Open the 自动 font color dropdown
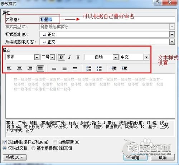This screenshot has width=179, height=165. [x=116, y=57]
